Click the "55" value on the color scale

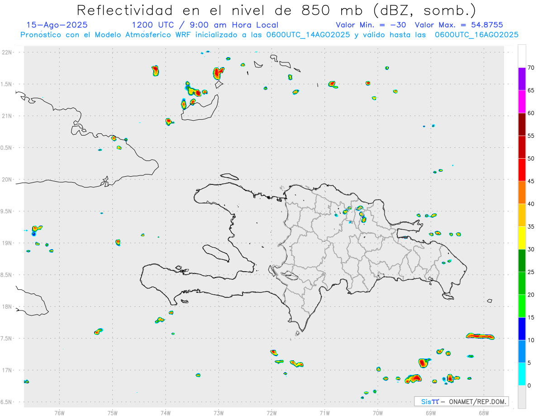531,136
